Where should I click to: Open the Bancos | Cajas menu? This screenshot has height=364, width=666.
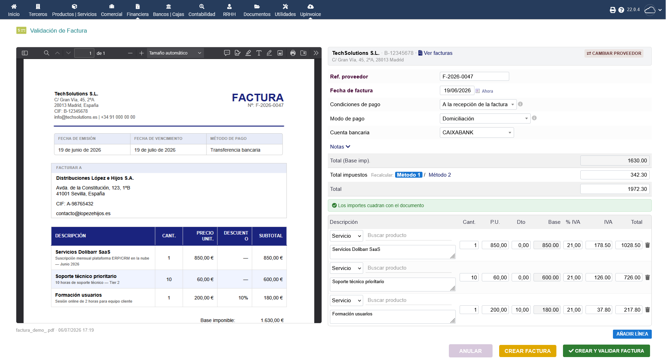coord(169,10)
